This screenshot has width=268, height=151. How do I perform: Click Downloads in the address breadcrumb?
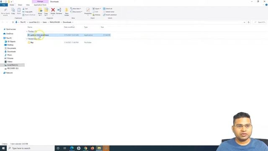(x=67, y=22)
